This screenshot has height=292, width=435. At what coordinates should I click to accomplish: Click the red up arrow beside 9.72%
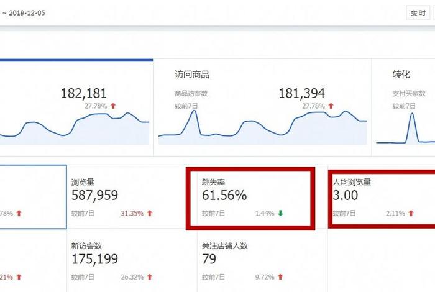(280, 277)
